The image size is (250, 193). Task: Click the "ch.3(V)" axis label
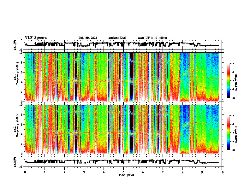tap(15, 162)
